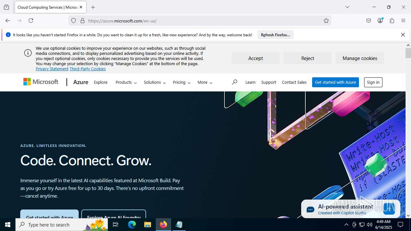Open Windows notification center
Image resolution: width=411 pixels, height=231 pixels.
coord(400,225)
